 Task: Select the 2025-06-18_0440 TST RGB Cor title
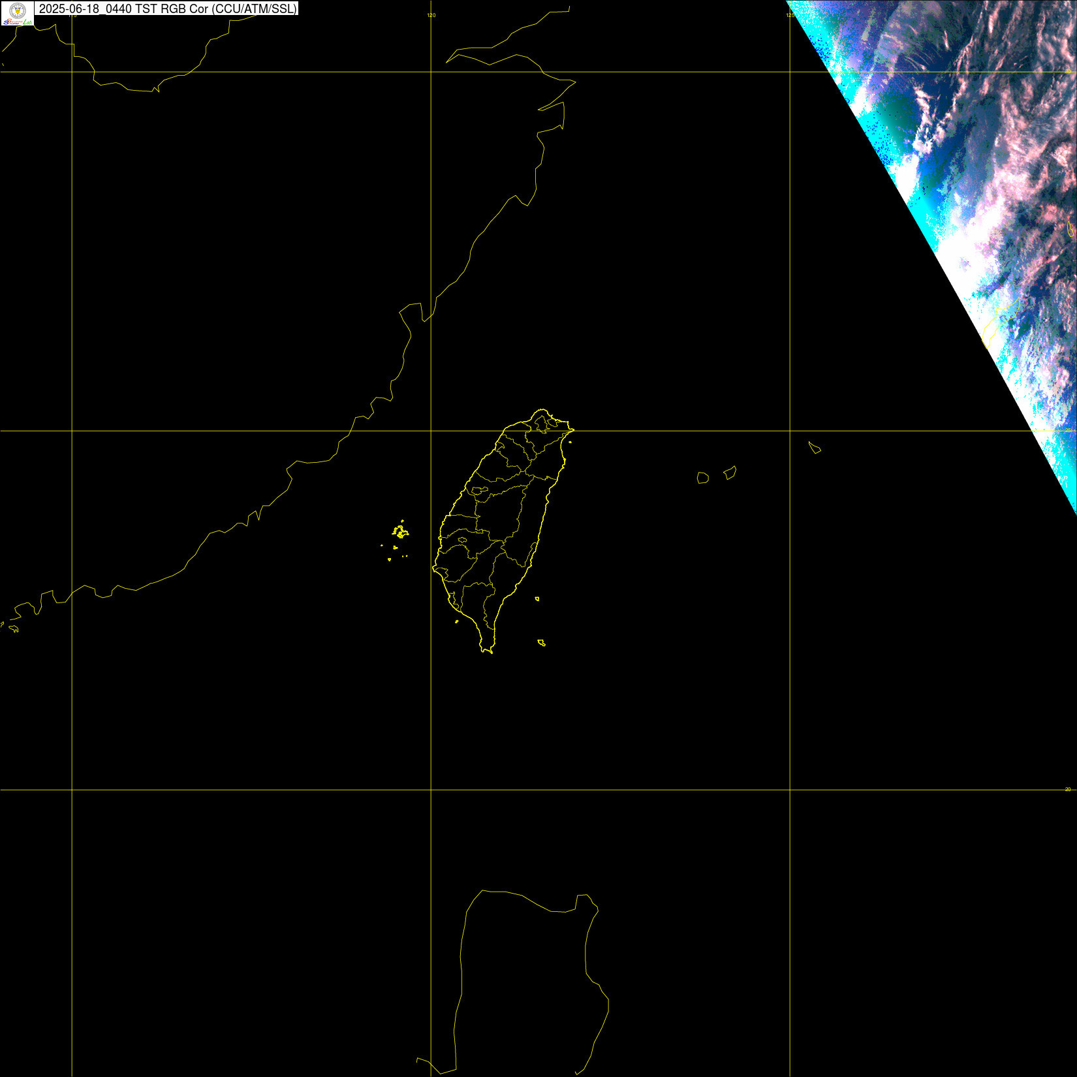168,8
